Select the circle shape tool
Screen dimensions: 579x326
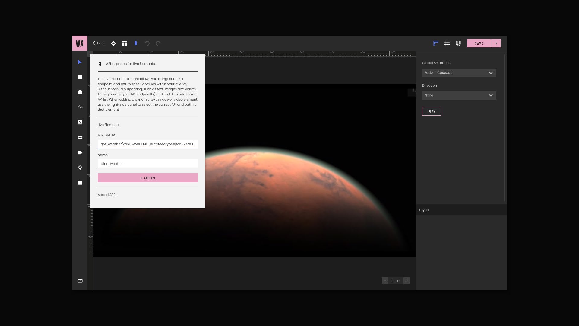(80, 92)
